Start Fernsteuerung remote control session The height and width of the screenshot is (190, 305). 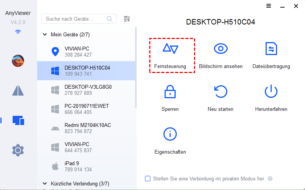tap(170, 49)
